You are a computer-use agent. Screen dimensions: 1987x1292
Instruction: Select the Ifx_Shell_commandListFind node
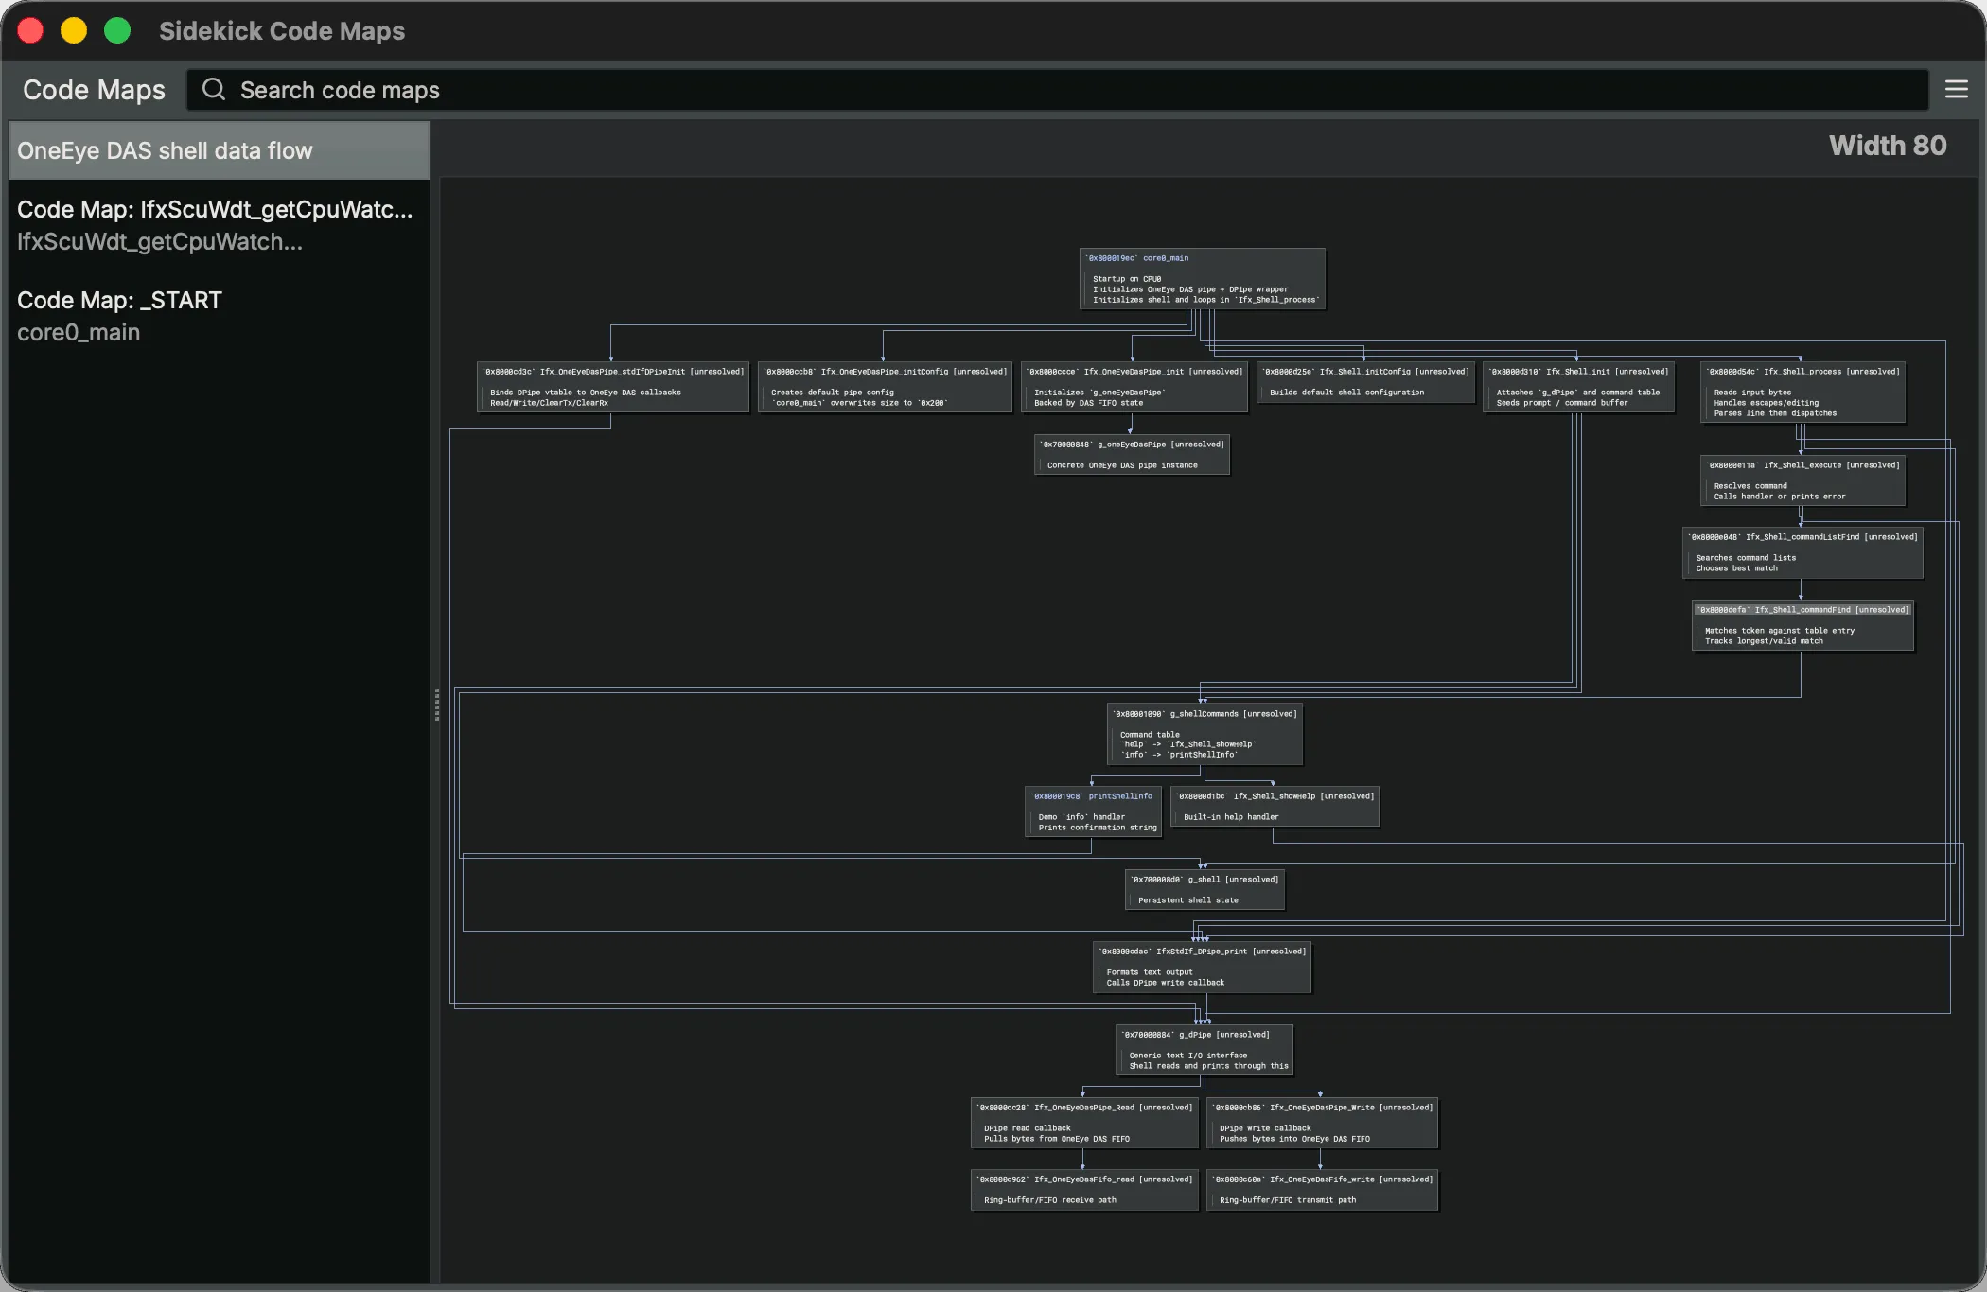coord(1802,552)
